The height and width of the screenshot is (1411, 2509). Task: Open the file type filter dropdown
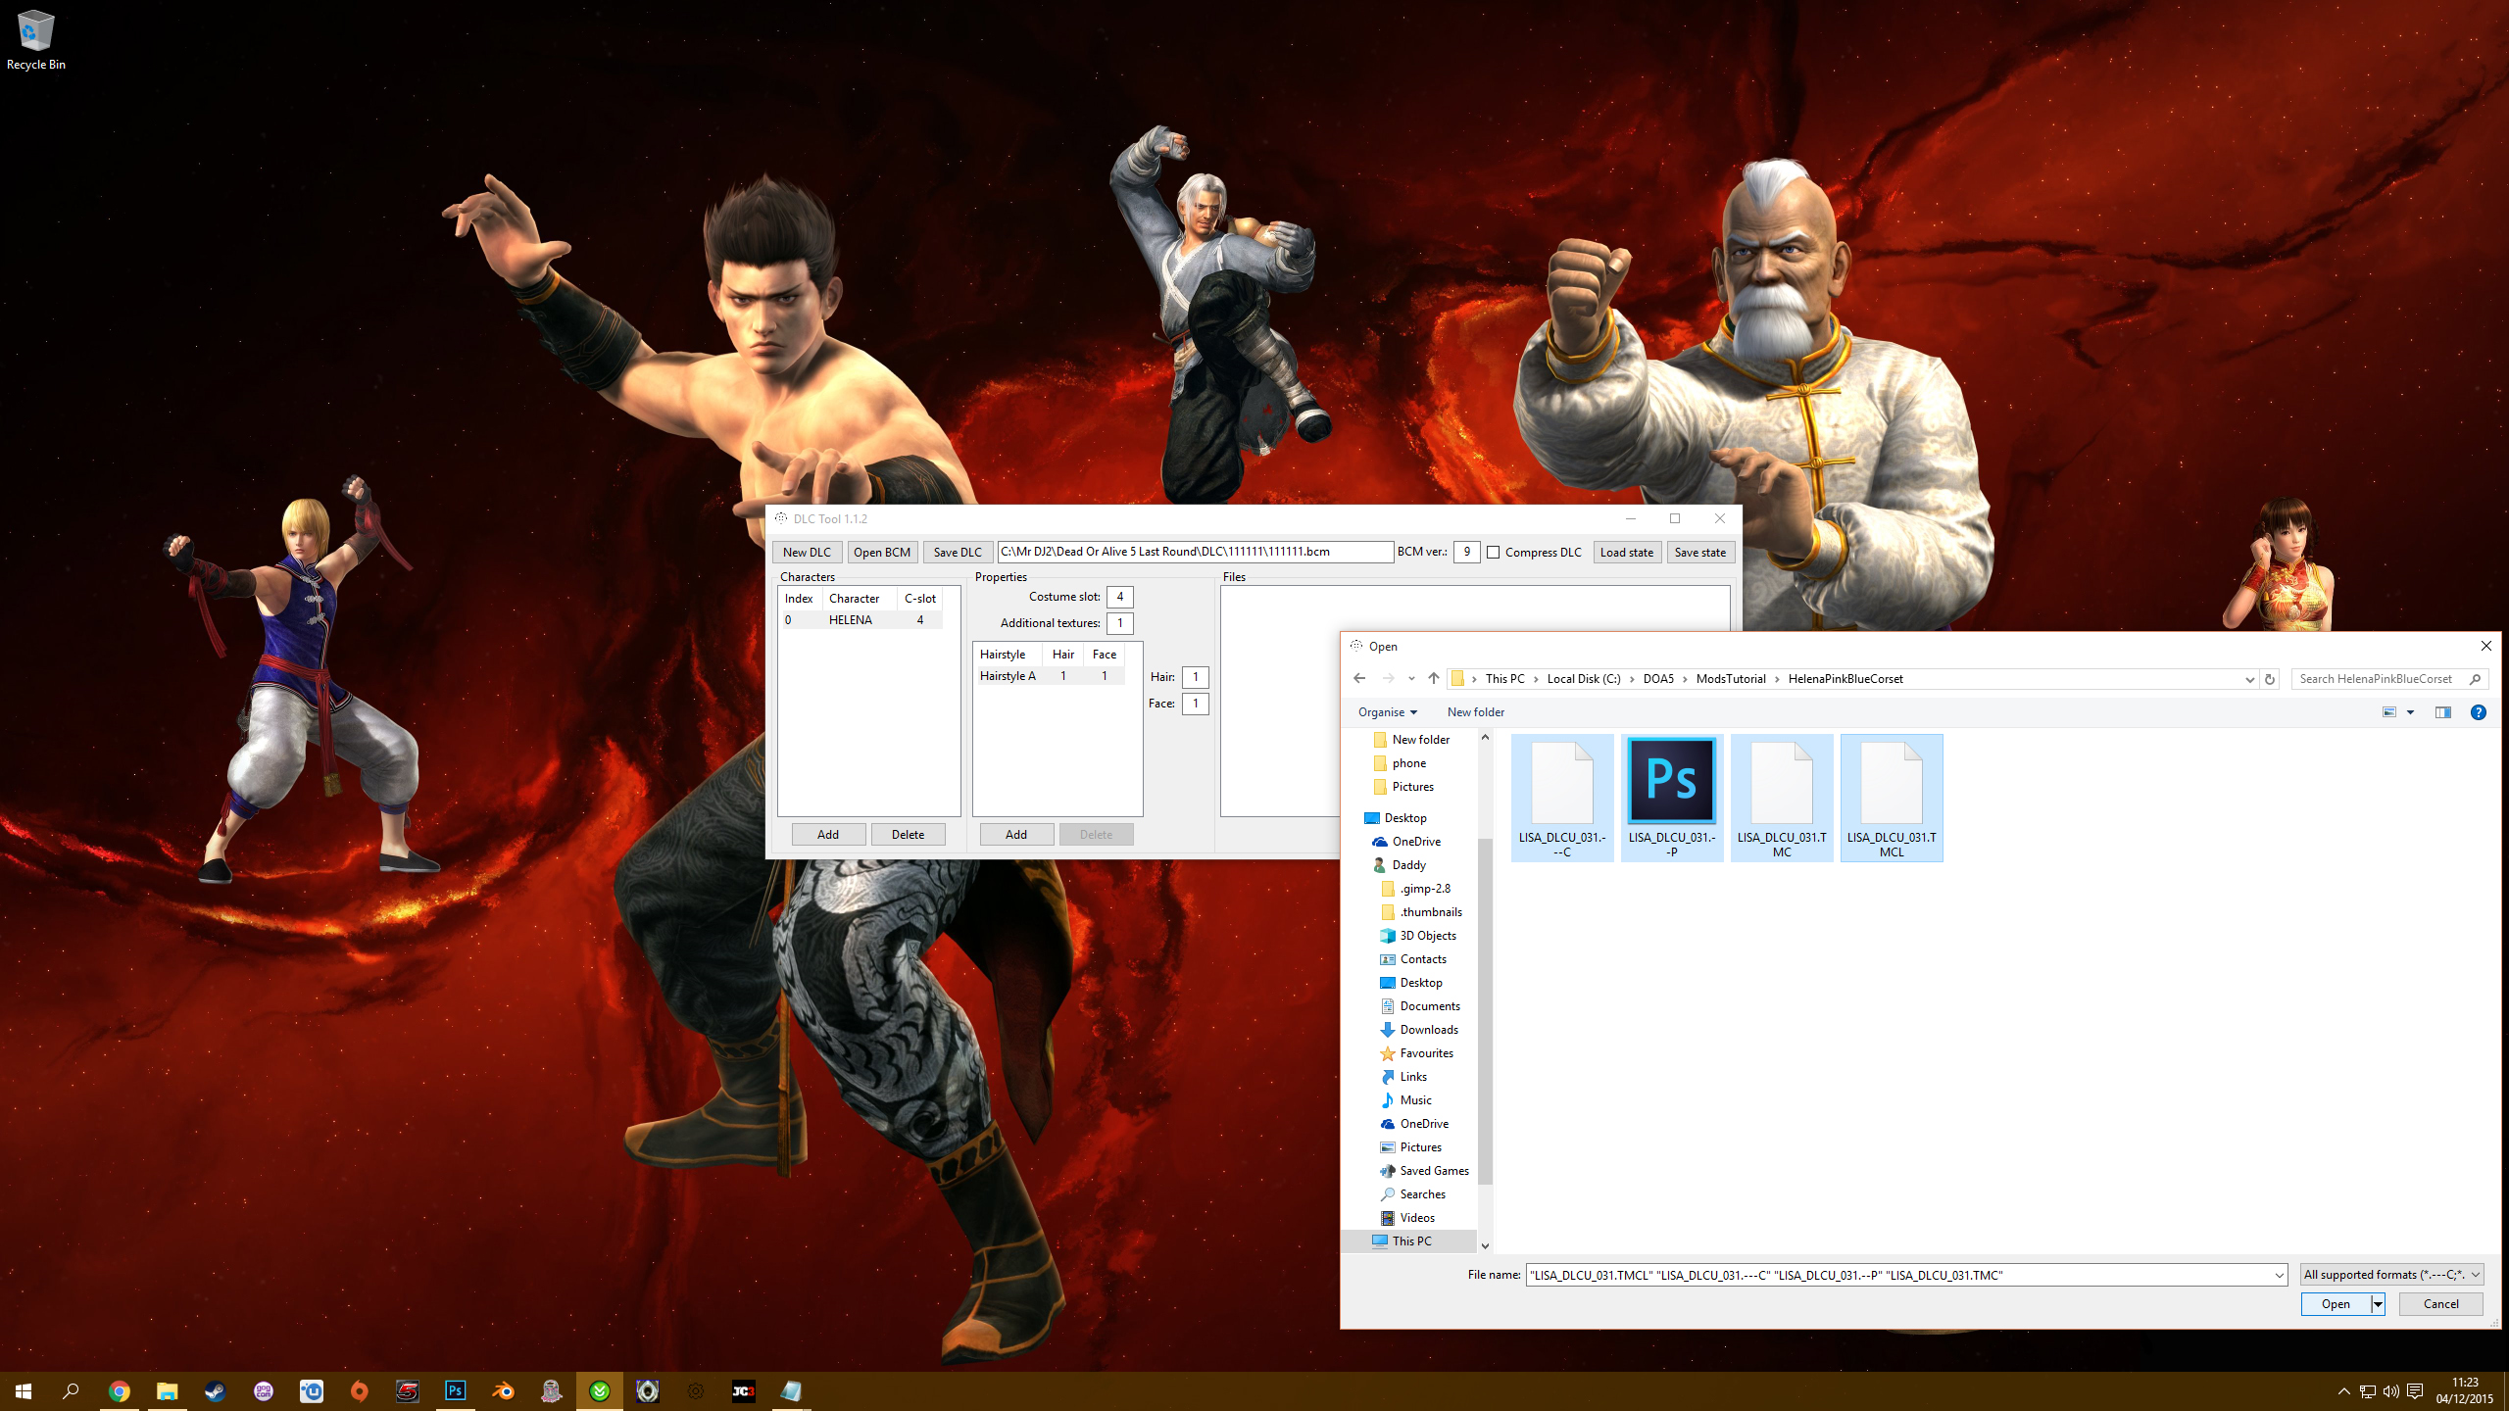(x=2390, y=1275)
